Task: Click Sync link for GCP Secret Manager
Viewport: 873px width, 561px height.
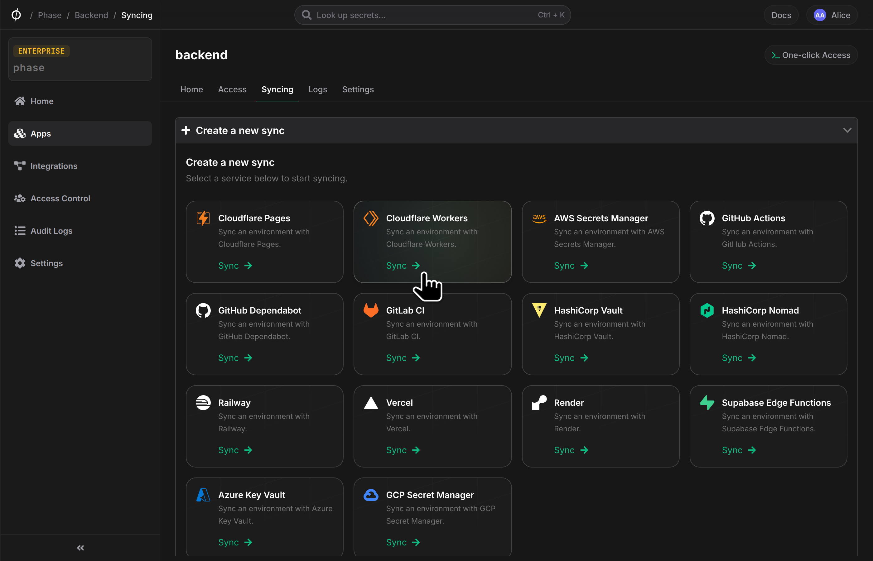Action: click(403, 542)
